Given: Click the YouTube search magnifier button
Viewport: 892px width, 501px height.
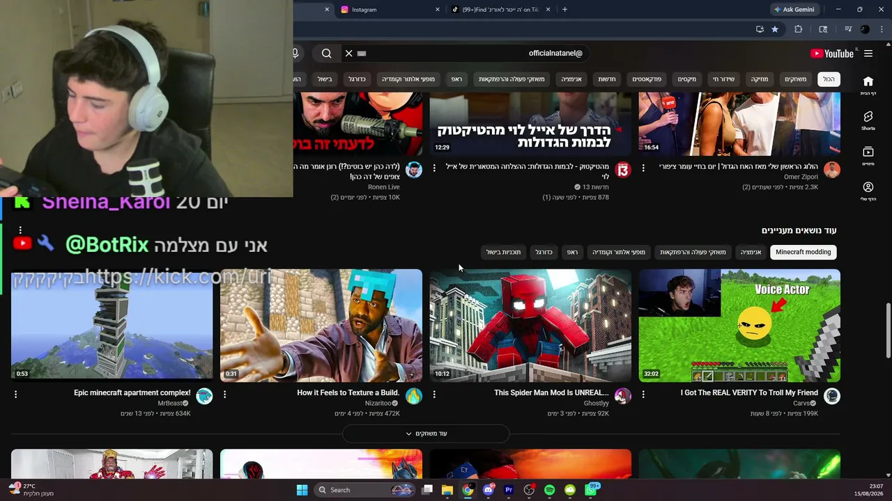Looking at the screenshot, I should [326, 54].
